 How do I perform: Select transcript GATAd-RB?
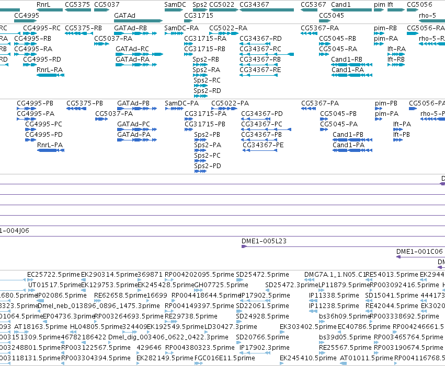[x=131, y=28]
